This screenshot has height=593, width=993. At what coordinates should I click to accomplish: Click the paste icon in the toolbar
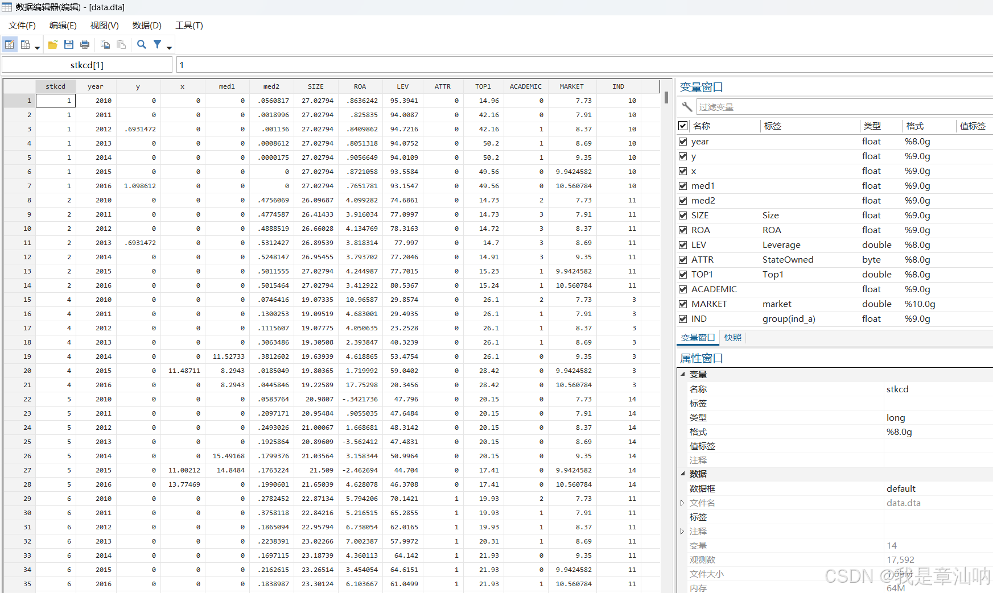(x=121, y=44)
